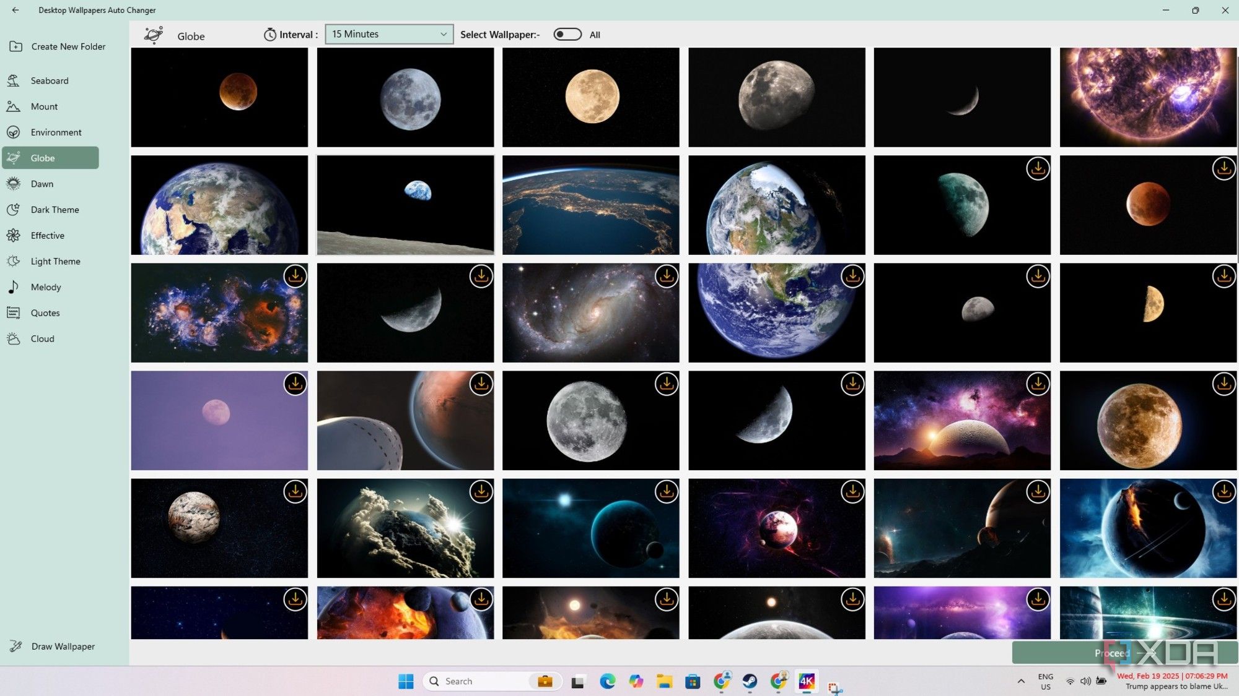This screenshot has height=696, width=1239.
Task: Adjust volume from the system tray speaker icon
Action: 1085,681
